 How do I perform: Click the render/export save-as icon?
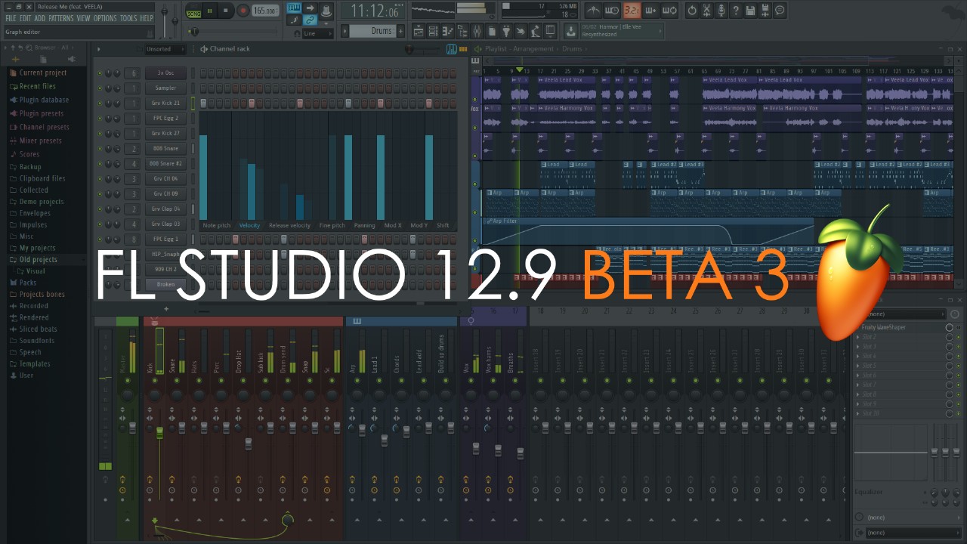765,11
